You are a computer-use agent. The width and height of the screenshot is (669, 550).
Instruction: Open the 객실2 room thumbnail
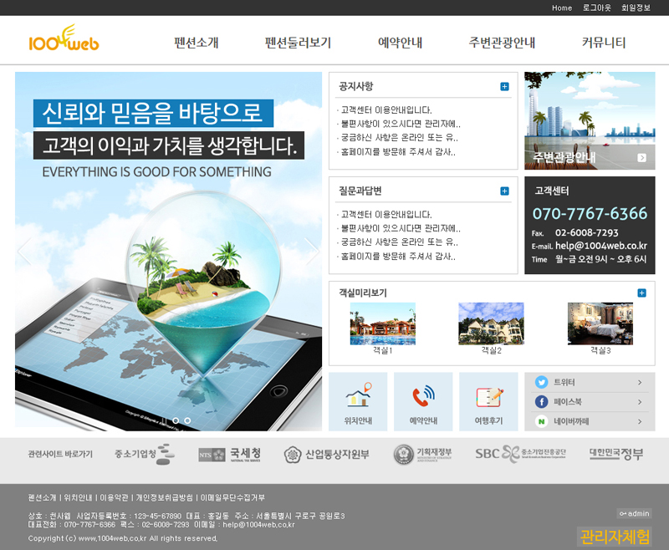(x=491, y=324)
